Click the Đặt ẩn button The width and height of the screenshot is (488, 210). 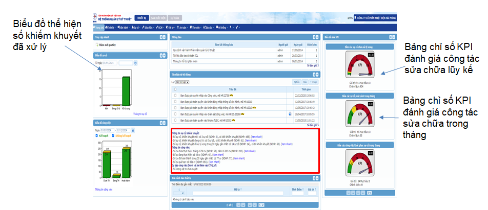296,82
